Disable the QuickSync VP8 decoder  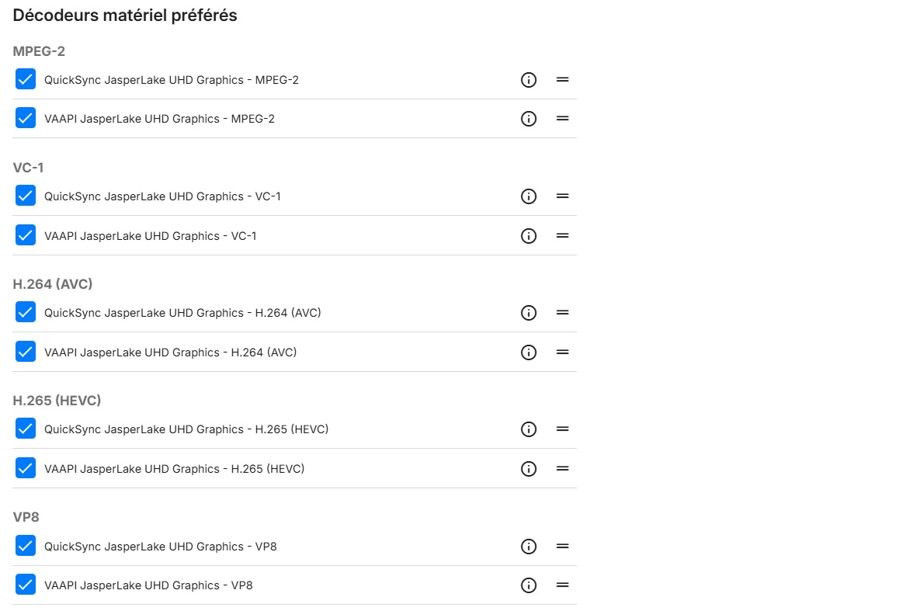pos(26,547)
